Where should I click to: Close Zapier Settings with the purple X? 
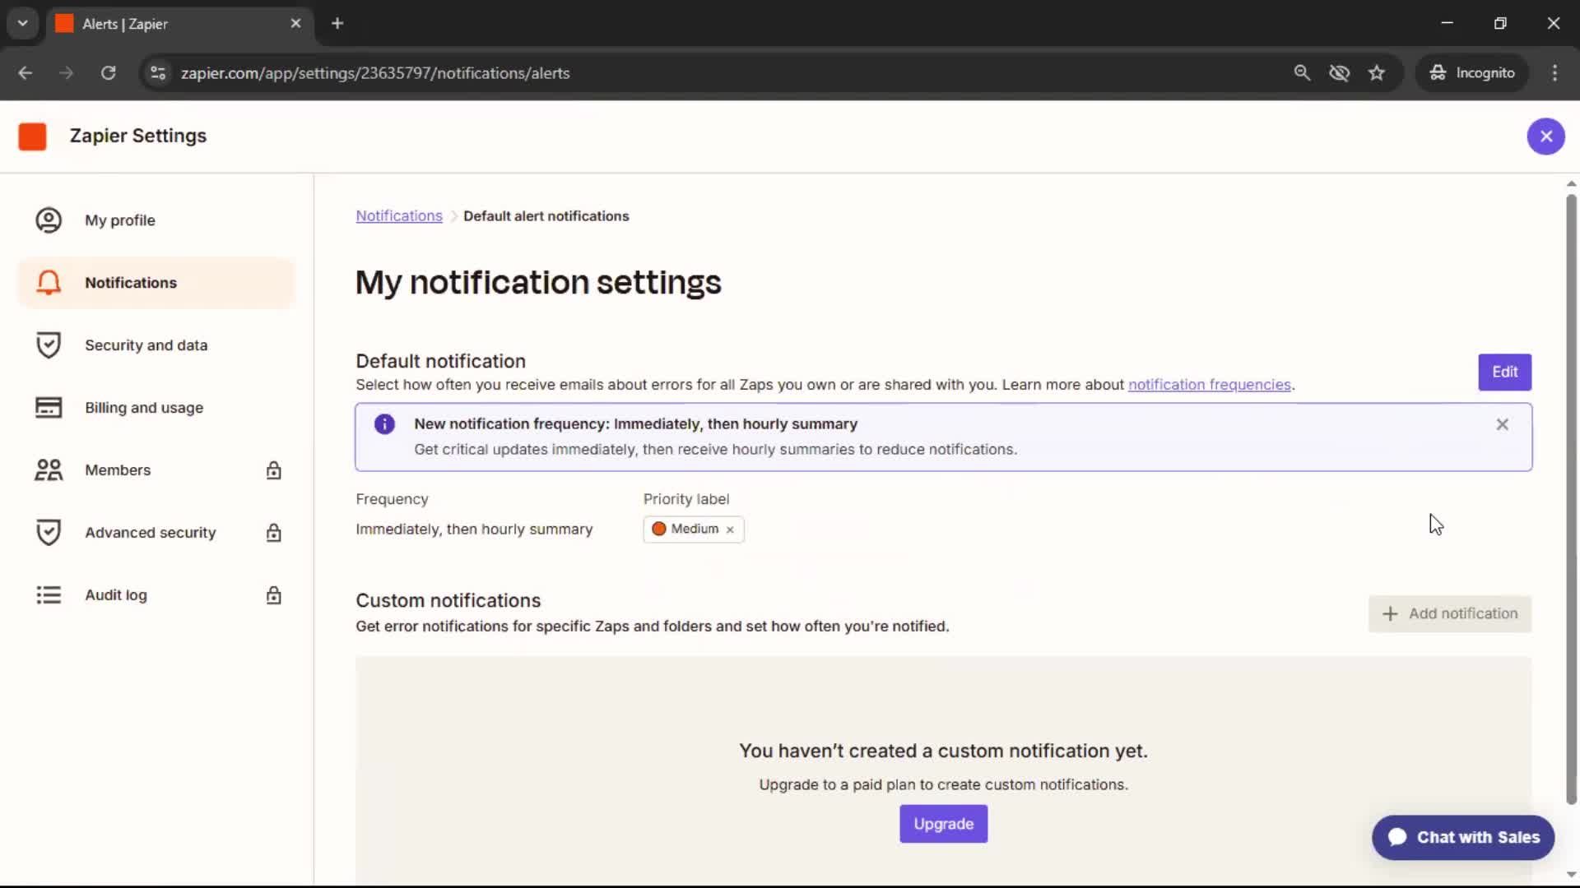tap(1545, 136)
